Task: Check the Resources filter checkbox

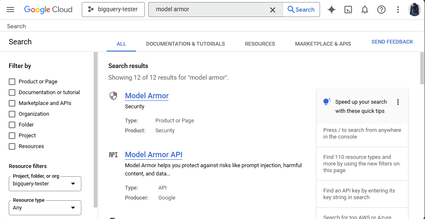Action: click(12, 146)
